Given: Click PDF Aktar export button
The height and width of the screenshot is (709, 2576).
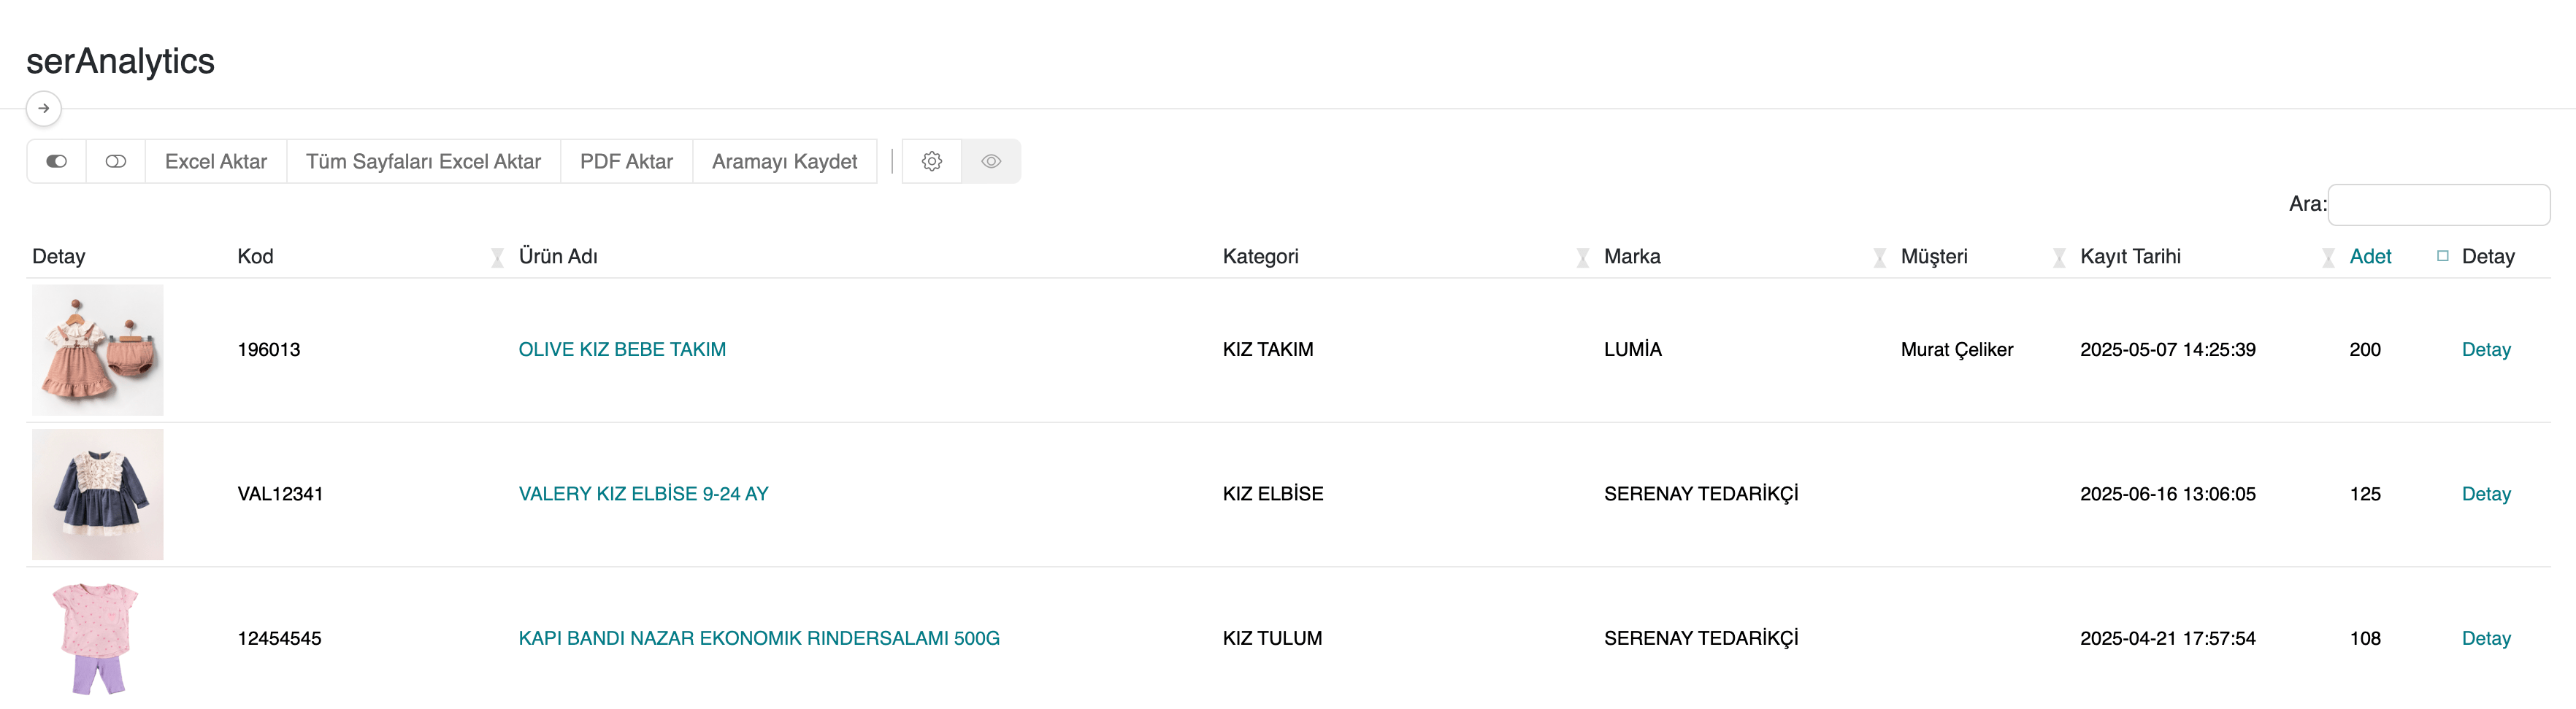Looking at the screenshot, I should pos(626,160).
